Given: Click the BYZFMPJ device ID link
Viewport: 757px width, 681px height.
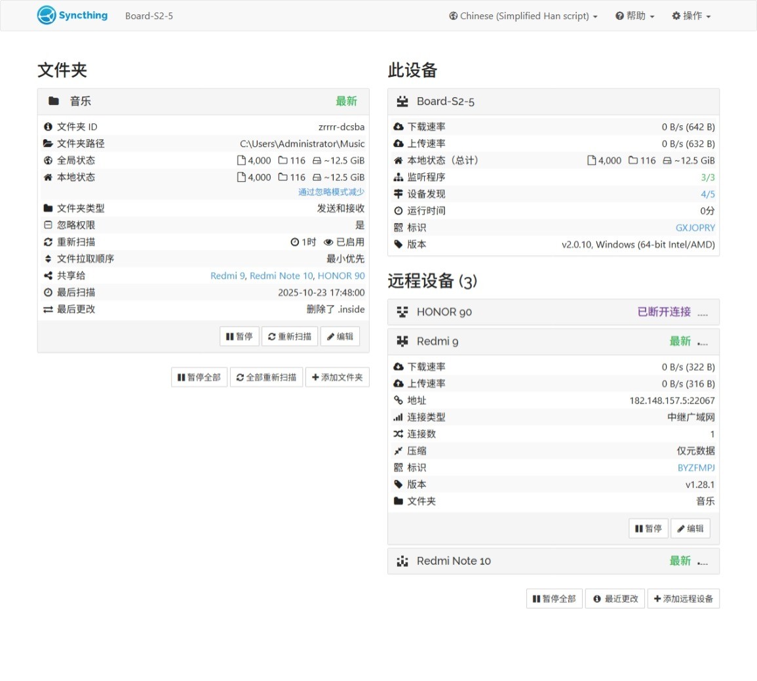Looking at the screenshot, I should 696,468.
